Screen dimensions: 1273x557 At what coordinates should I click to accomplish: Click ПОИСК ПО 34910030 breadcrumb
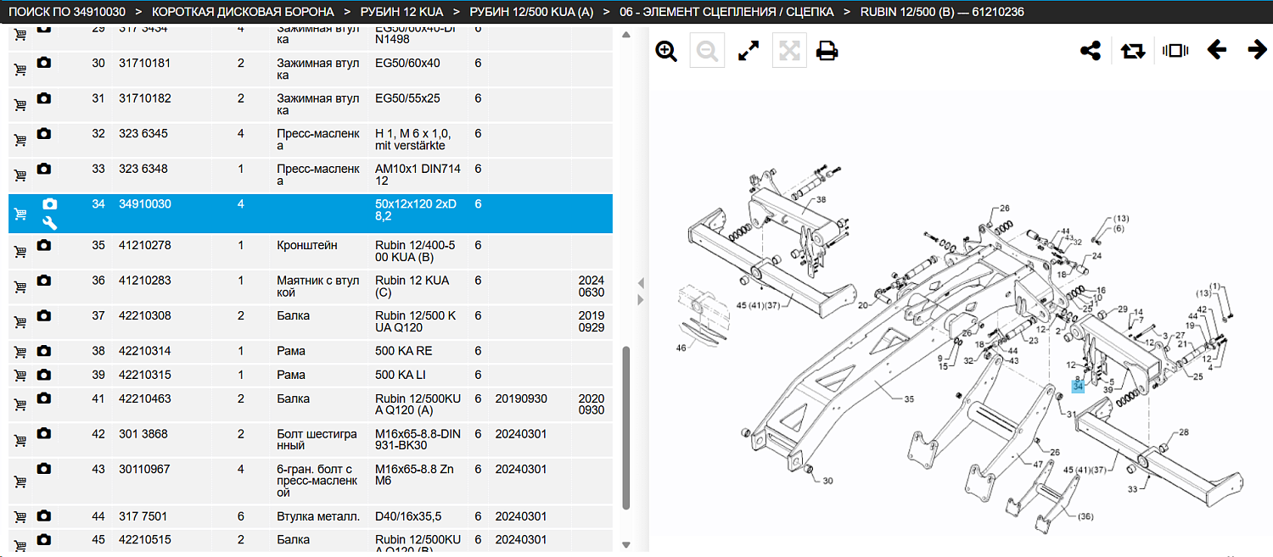pos(67,12)
